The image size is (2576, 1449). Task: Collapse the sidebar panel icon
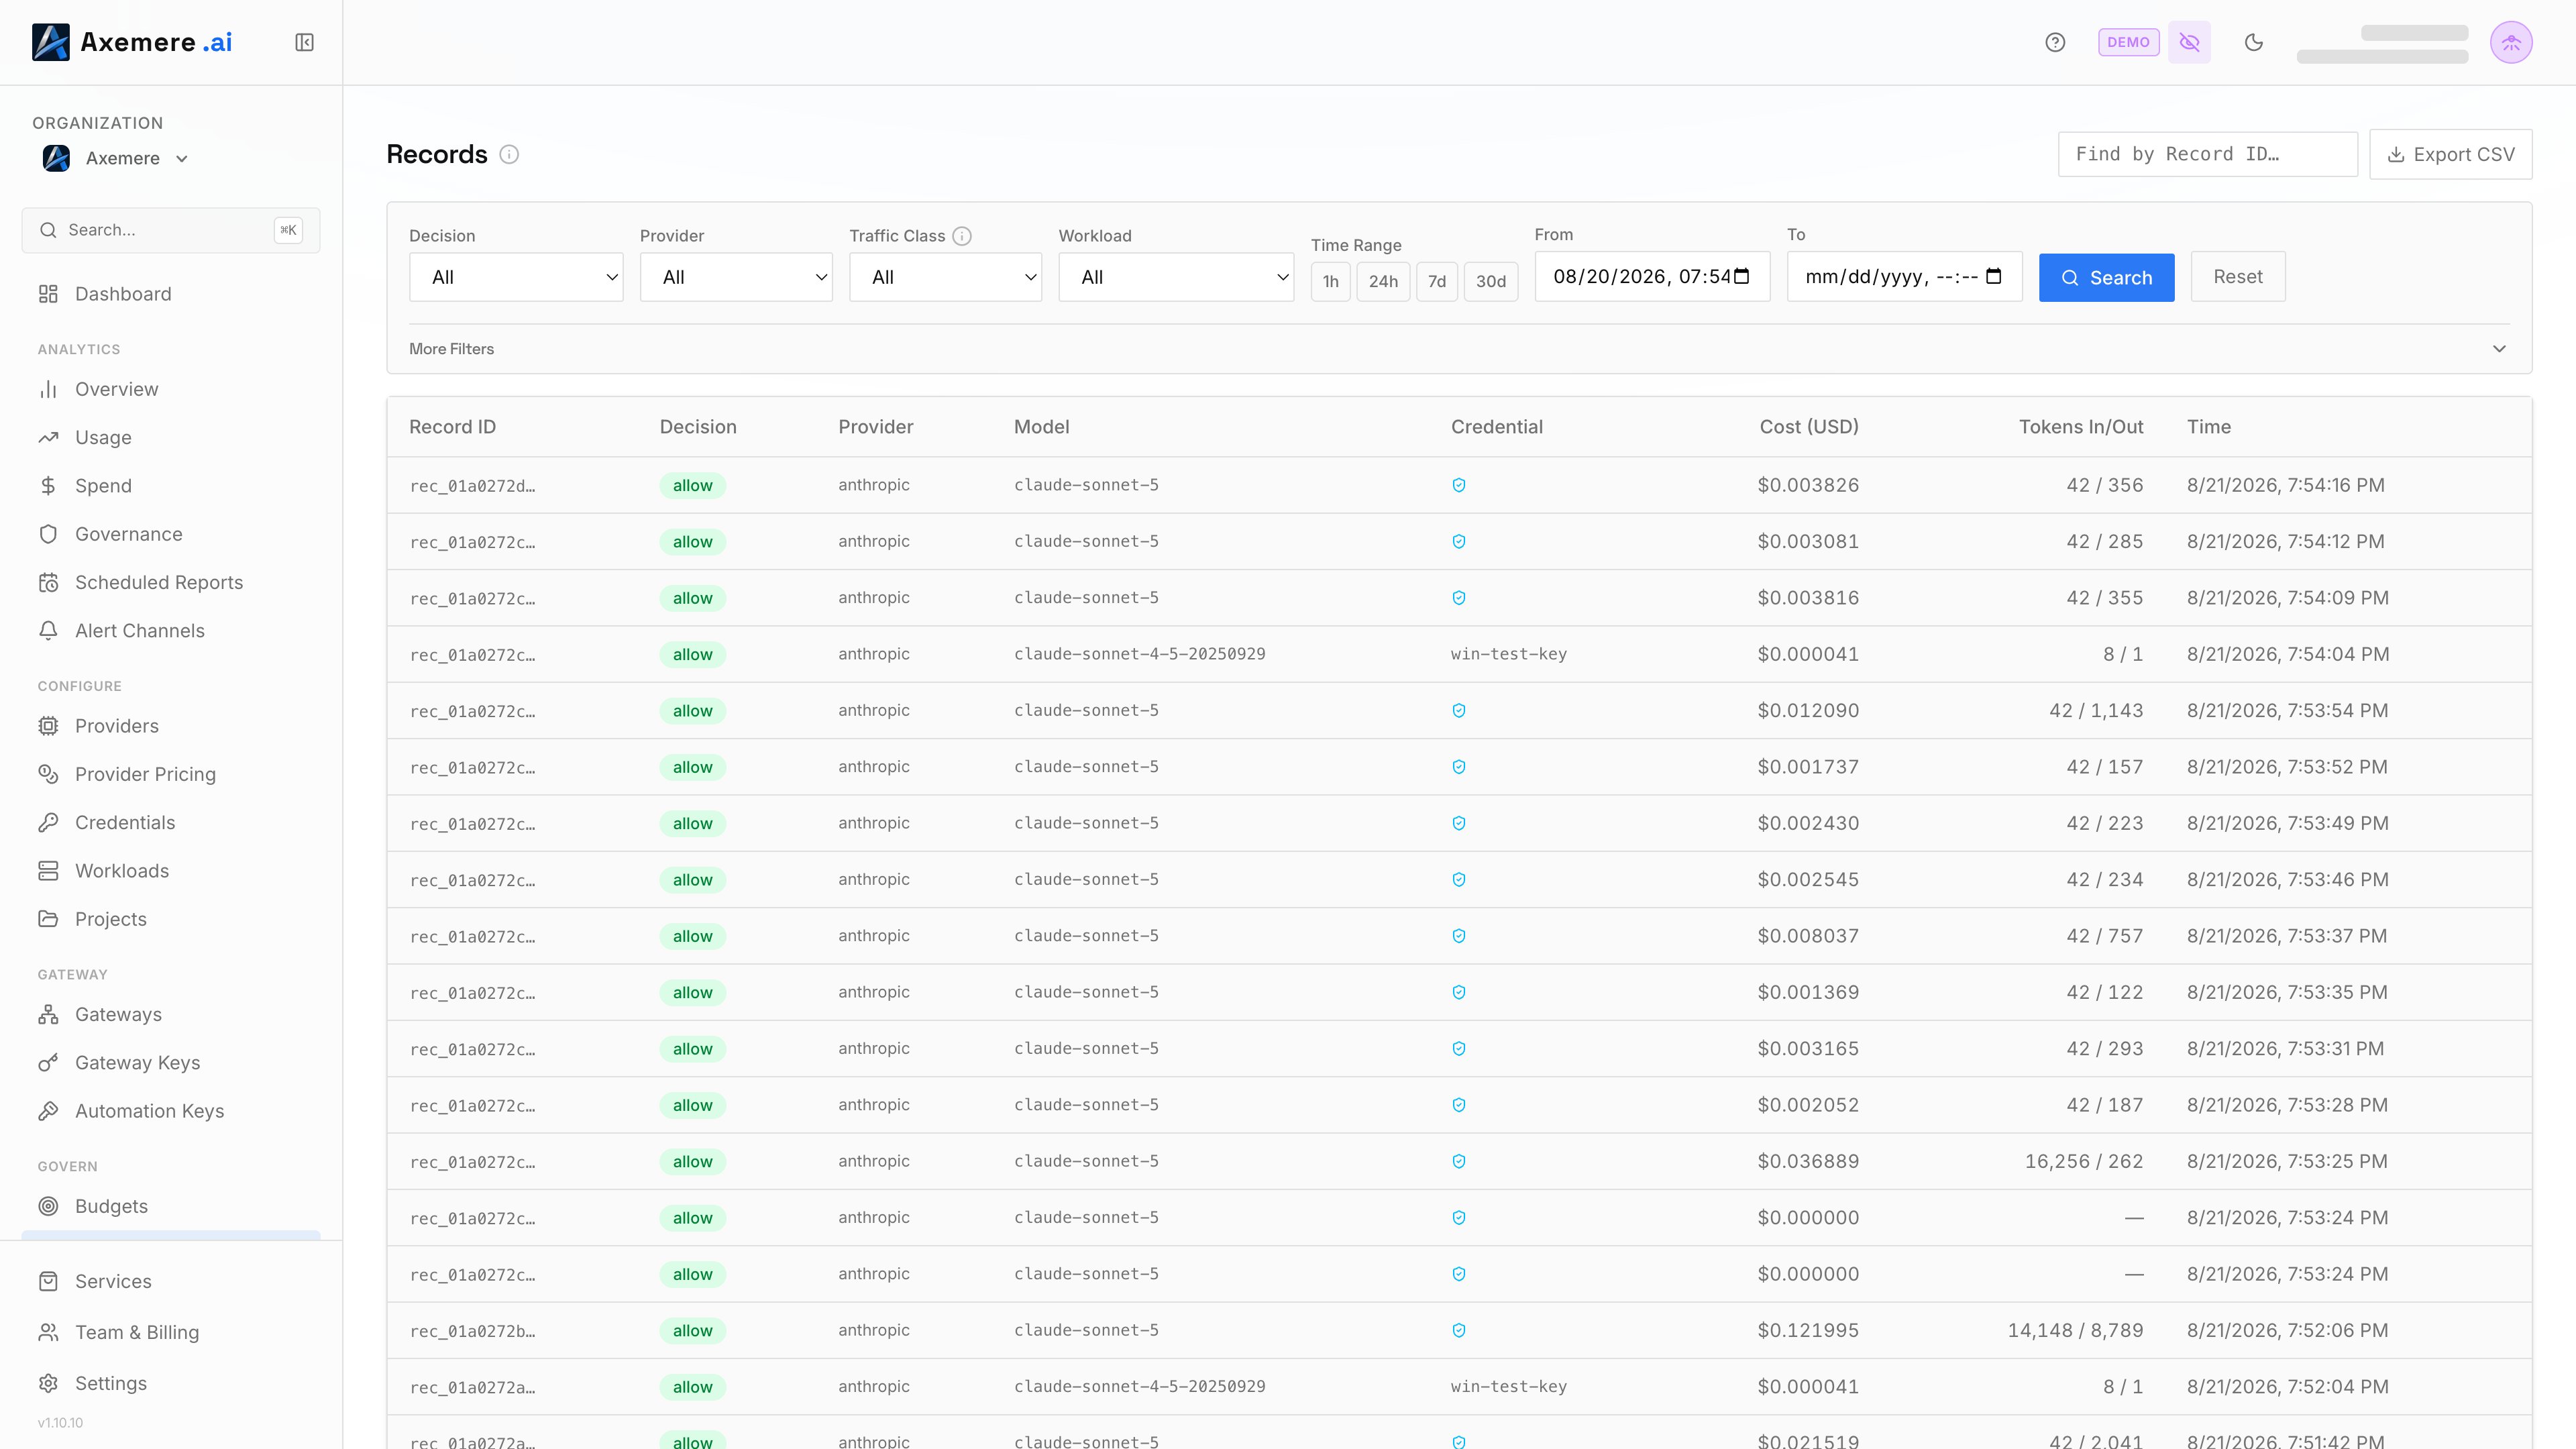coord(304,42)
